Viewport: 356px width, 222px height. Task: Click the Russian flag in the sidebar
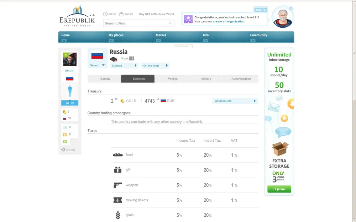coord(70,78)
